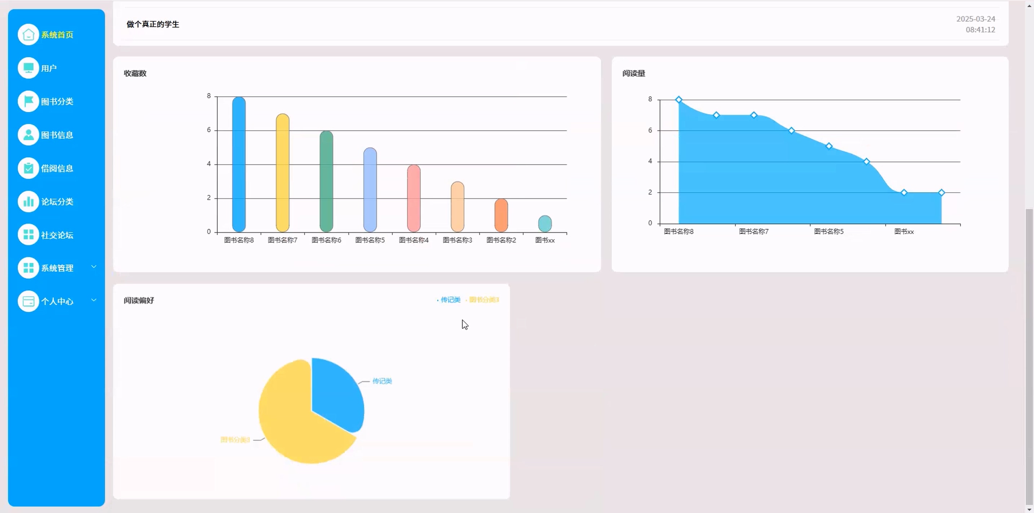Viewport: 1034px width, 513px height.
Task: Expand 系统管理 submenu chevron
Action: pos(94,267)
